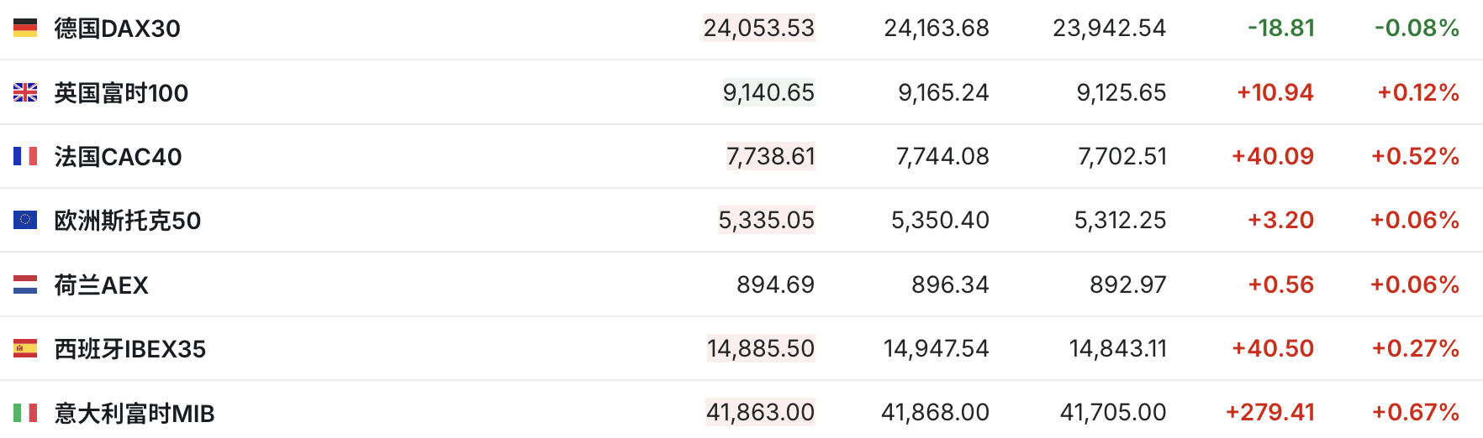Viewport: 1483px width, 438px height.
Task: Select the DAX30 percent change -0.08%
Action: [1417, 28]
